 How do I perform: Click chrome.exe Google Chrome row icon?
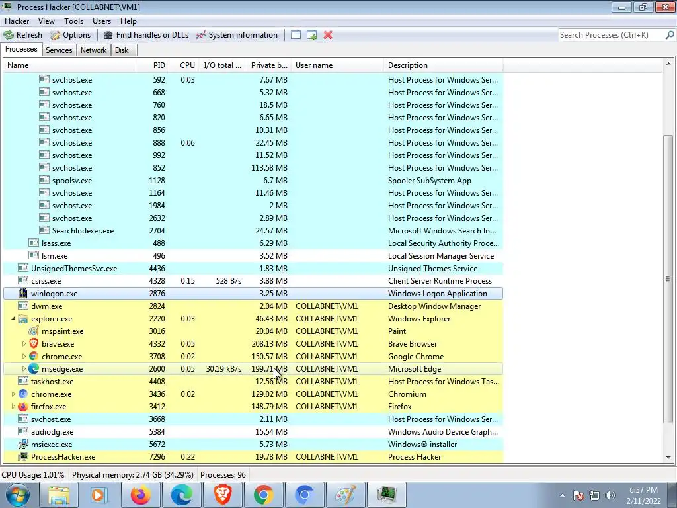pos(34,357)
